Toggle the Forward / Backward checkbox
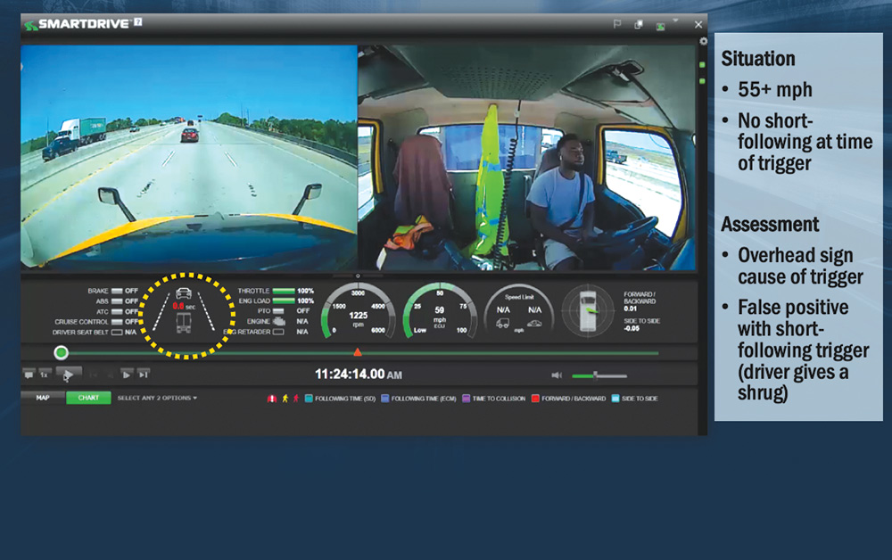This screenshot has width=892, height=560. coord(535,399)
